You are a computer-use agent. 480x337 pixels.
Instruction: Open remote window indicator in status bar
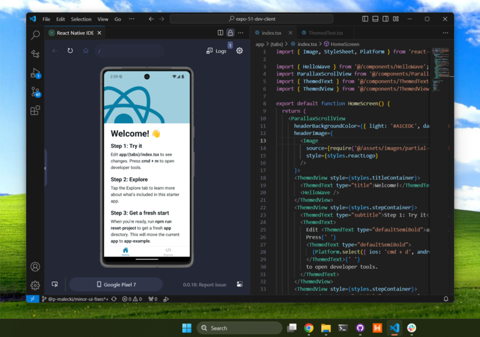click(x=33, y=299)
